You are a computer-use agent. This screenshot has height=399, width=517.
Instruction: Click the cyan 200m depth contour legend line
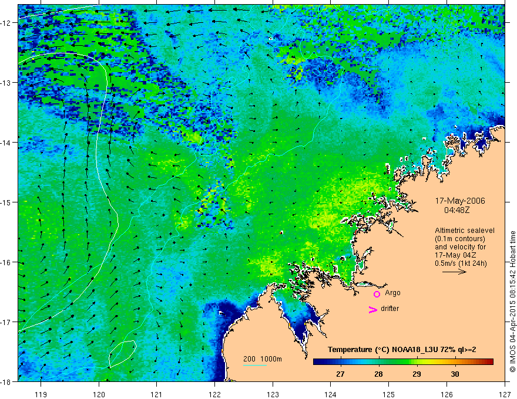point(255,365)
